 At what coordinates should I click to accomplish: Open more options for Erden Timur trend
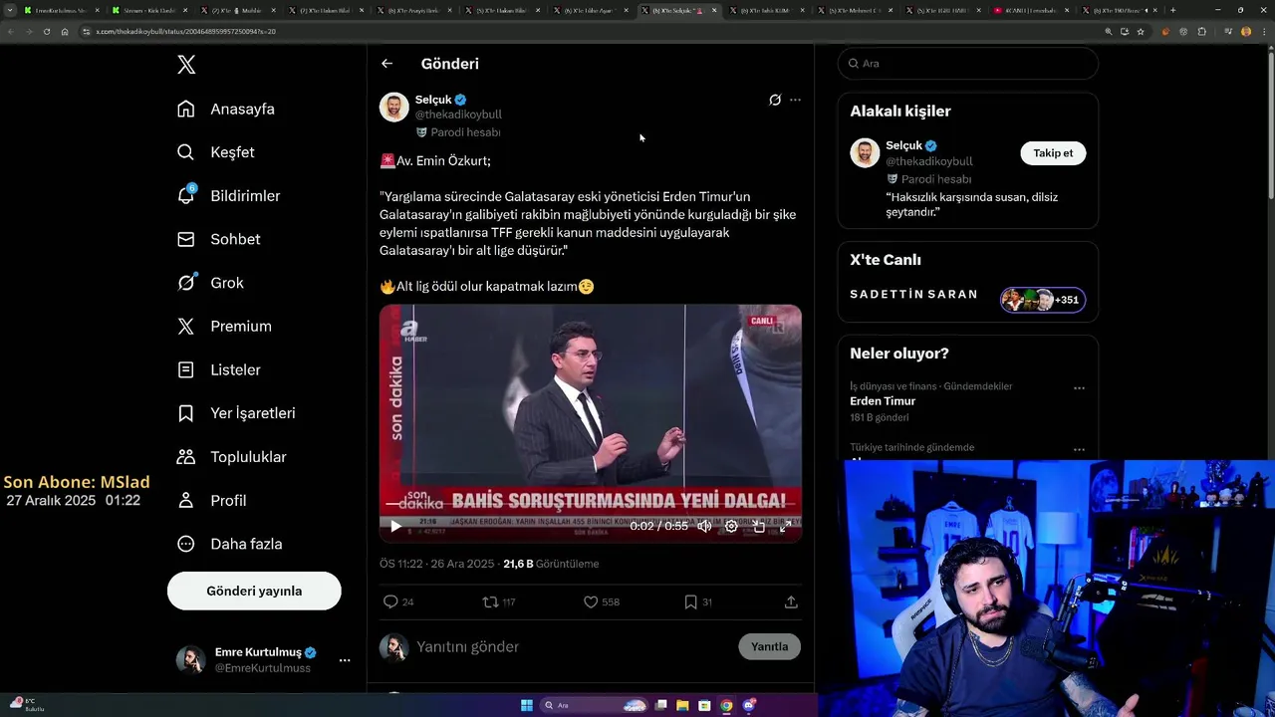tap(1079, 388)
